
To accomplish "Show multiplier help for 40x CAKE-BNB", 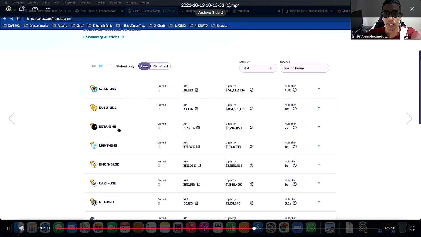I will pos(295,90).
